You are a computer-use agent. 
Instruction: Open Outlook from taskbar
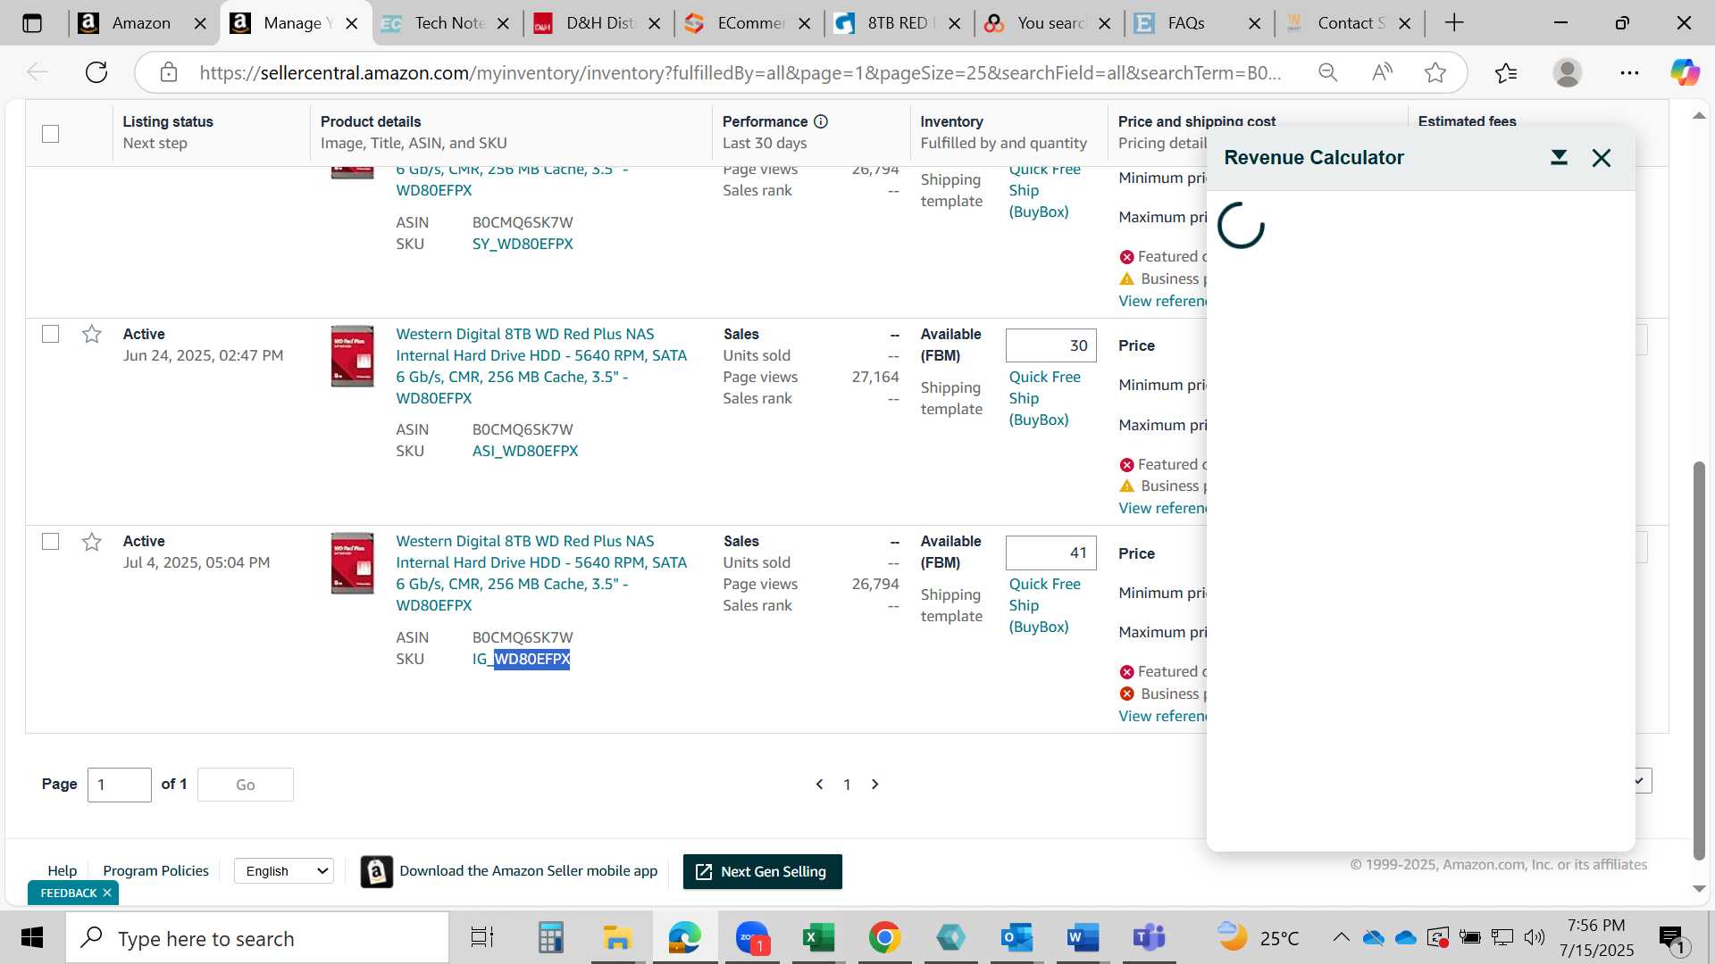pyautogui.click(x=1016, y=938)
